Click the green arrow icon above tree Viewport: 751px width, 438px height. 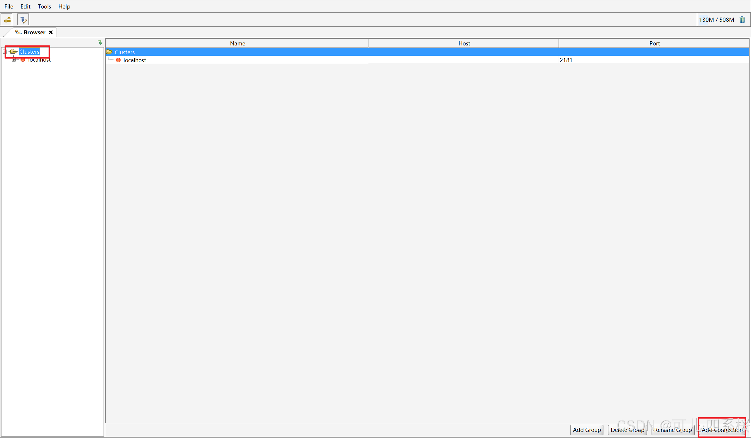click(100, 42)
